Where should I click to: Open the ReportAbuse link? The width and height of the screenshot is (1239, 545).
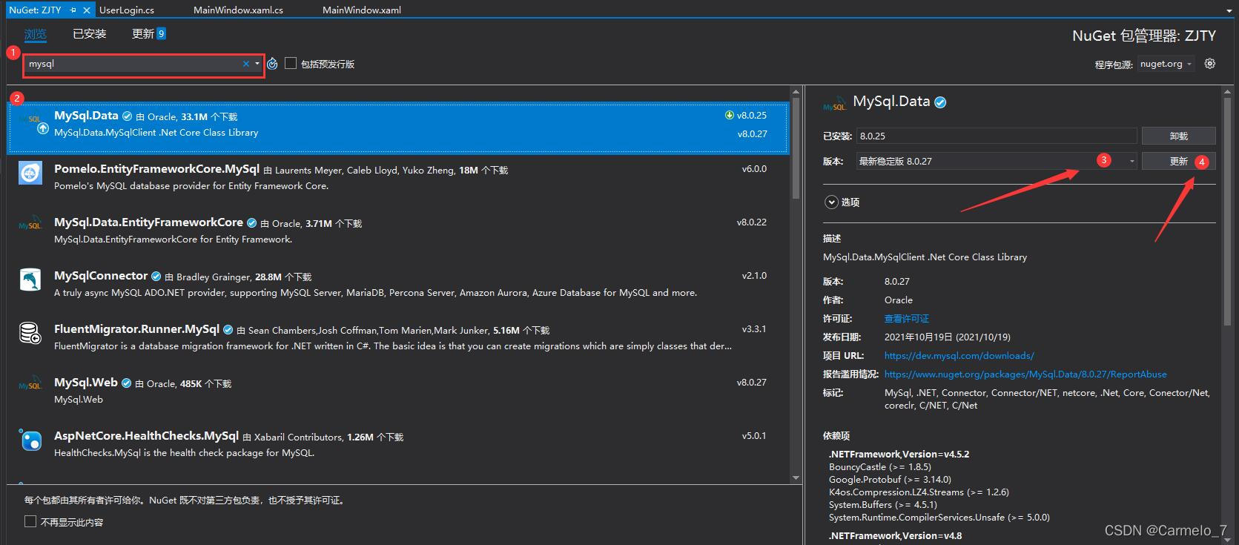coord(1025,374)
